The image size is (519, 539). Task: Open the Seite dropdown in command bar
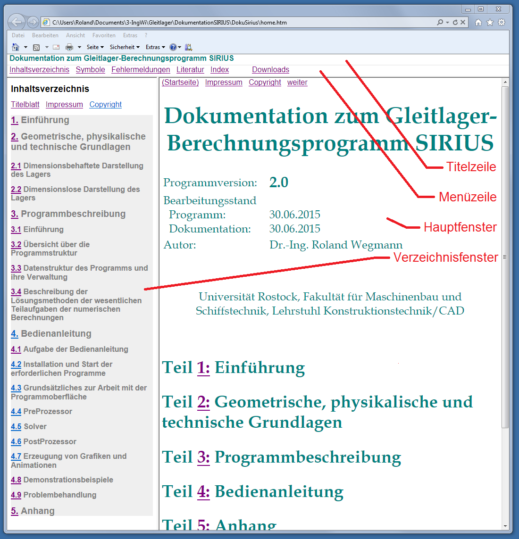click(95, 47)
